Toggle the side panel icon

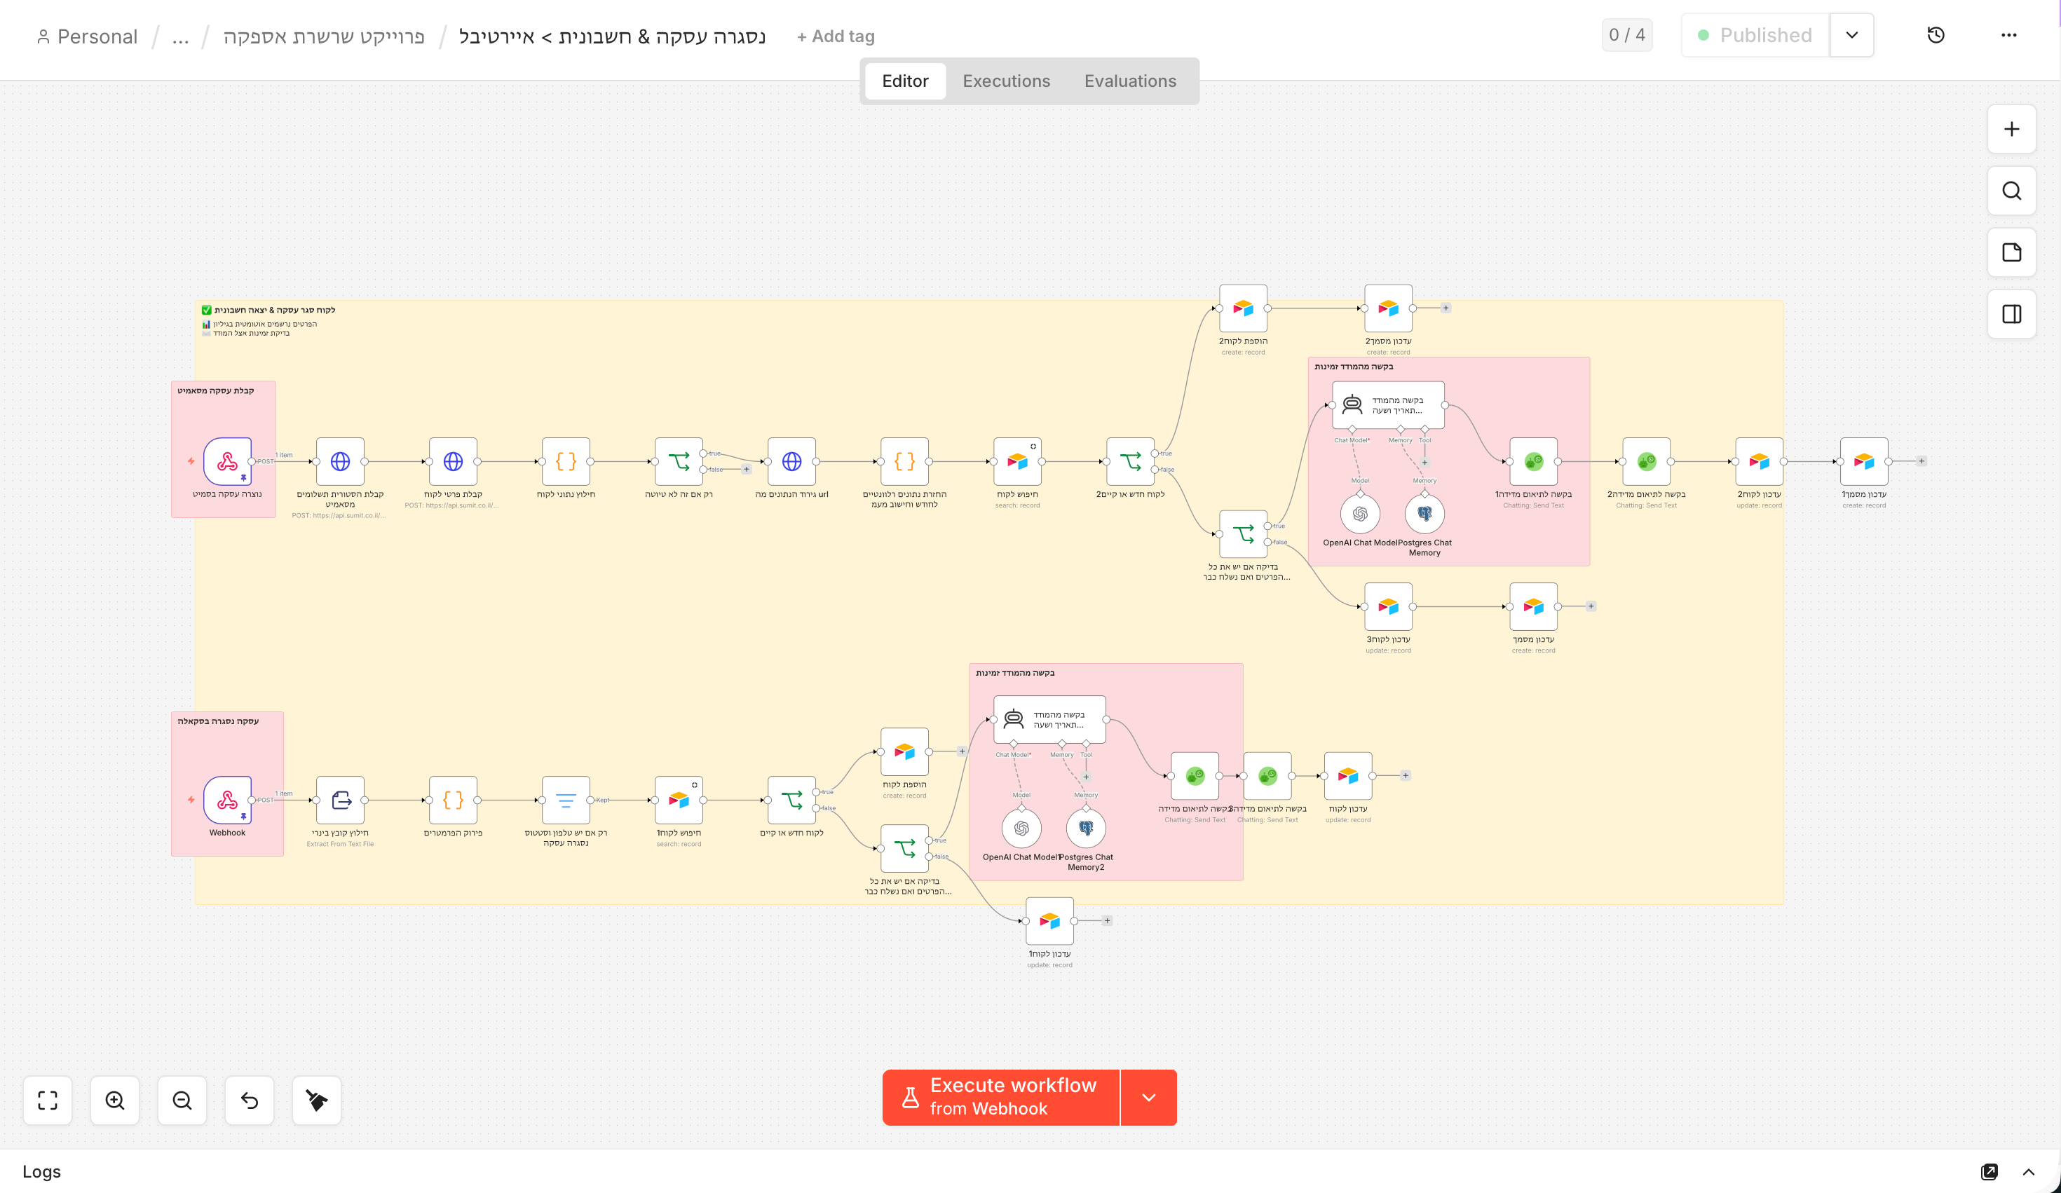coord(2011,314)
